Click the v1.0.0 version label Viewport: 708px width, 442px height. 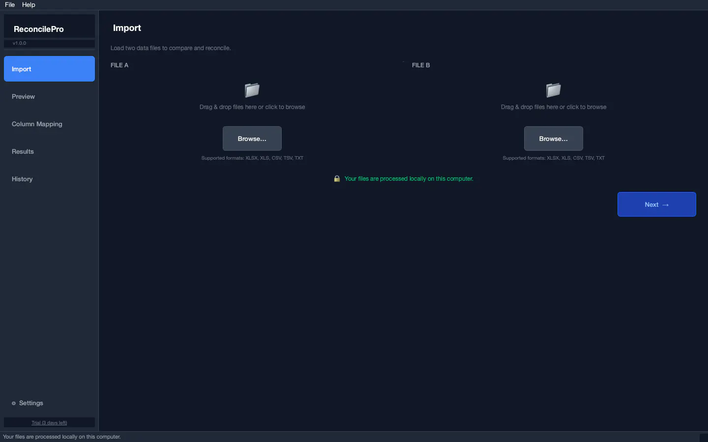[20, 43]
